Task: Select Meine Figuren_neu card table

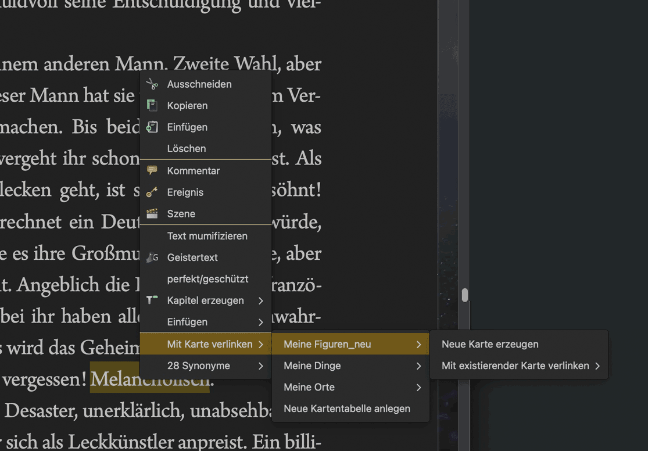Action: [350, 344]
